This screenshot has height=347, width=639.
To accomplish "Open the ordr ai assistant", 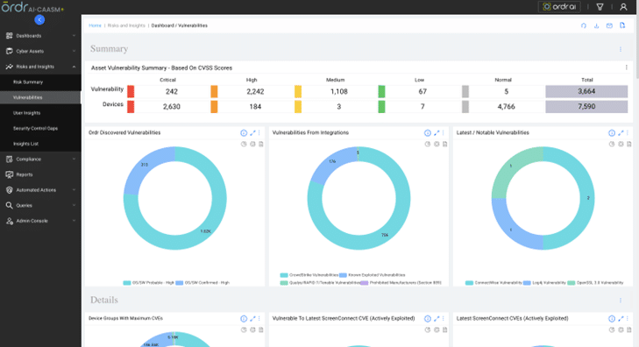I will (559, 6).
